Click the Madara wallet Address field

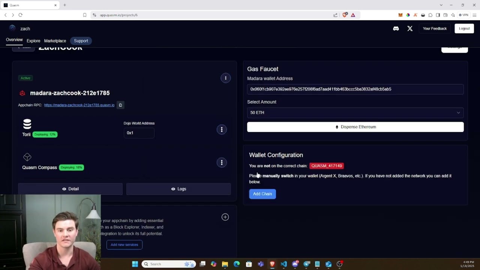pyautogui.click(x=355, y=89)
